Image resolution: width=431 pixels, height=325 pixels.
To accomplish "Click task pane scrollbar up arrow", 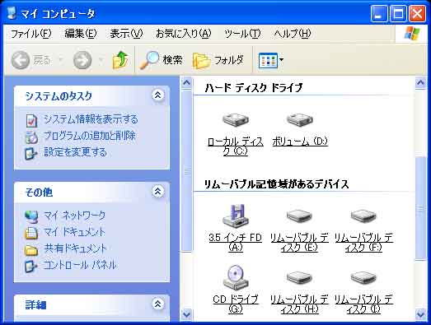I will pyautogui.click(x=186, y=82).
